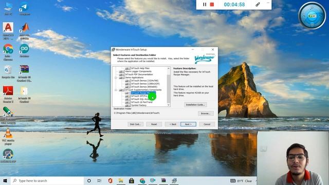This screenshot has width=329, height=185.
Task: Click the taskbar search box
Action: [47, 180]
